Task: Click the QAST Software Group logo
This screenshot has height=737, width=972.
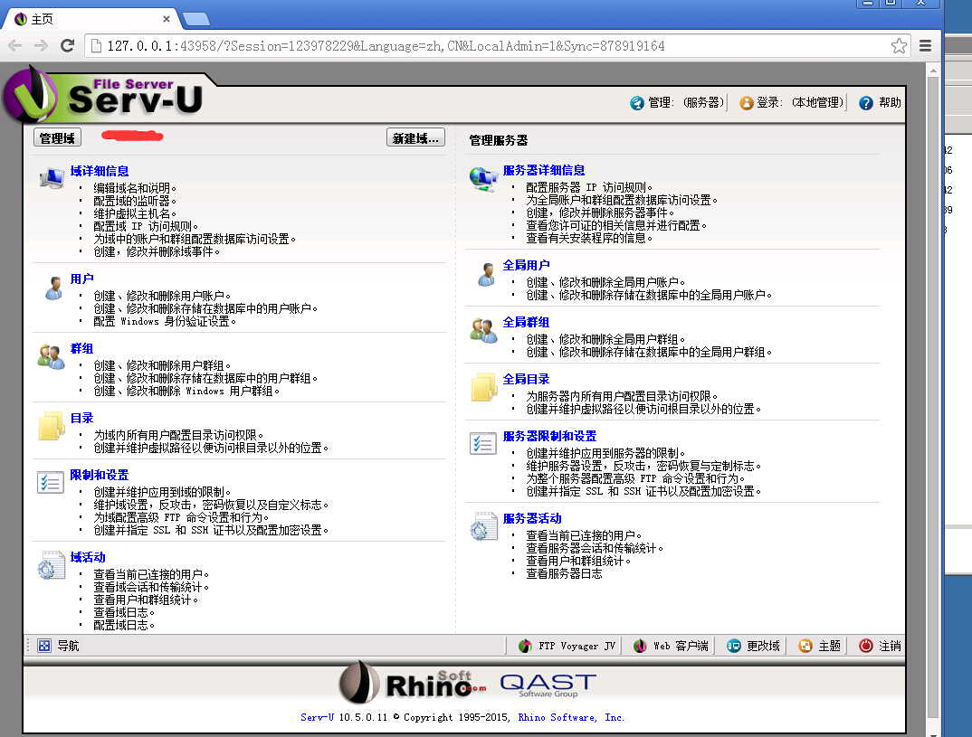Action: pyautogui.click(x=548, y=685)
